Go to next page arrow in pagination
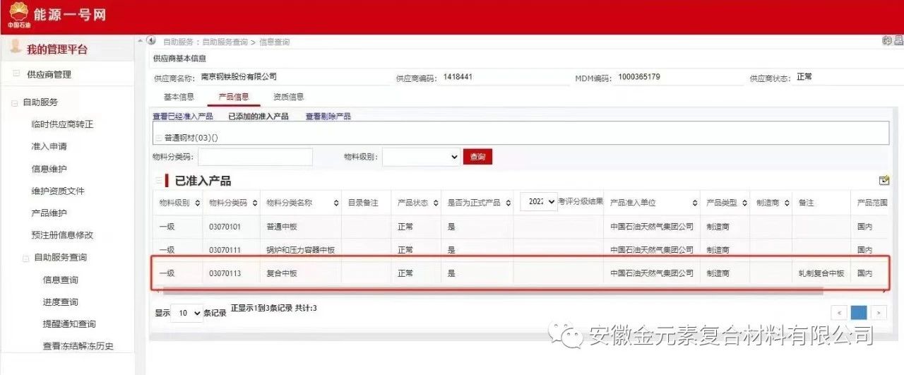904x375 pixels. point(879,313)
